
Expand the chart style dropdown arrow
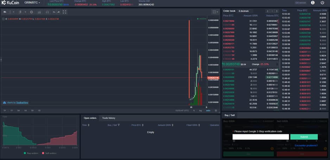pyautogui.click(x=25, y=12)
